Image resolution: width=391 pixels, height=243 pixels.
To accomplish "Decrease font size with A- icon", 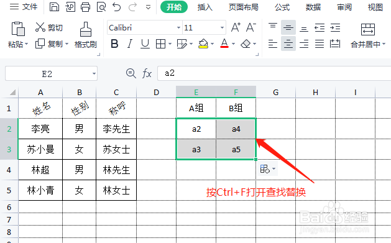I will click(x=251, y=27).
